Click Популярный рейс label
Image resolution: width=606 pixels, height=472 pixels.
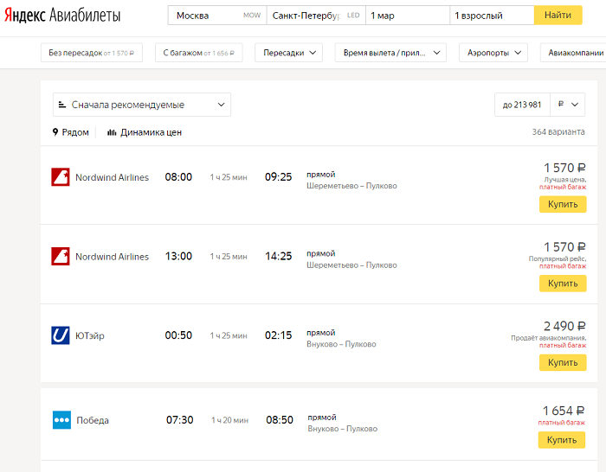(x=558, y=259)
